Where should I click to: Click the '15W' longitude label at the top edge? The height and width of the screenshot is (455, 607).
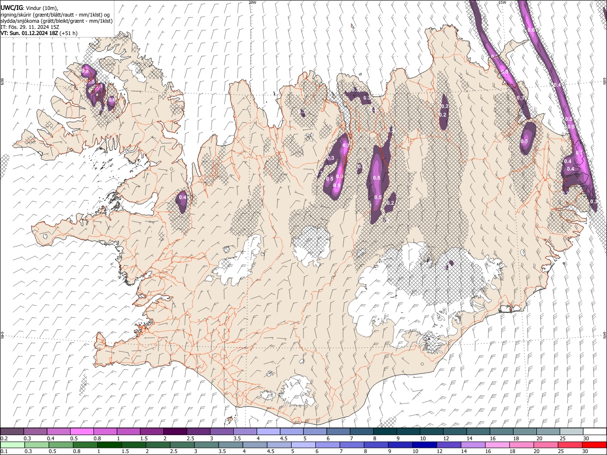click(x=502, y=2)
